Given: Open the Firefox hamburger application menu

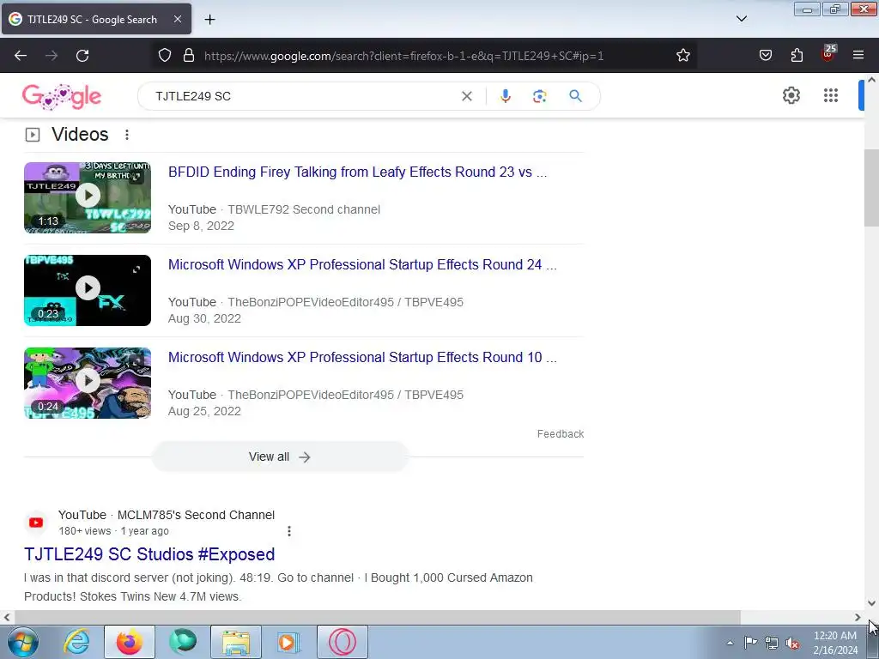Looking at the screenshot, I should (x=858, y=55).
